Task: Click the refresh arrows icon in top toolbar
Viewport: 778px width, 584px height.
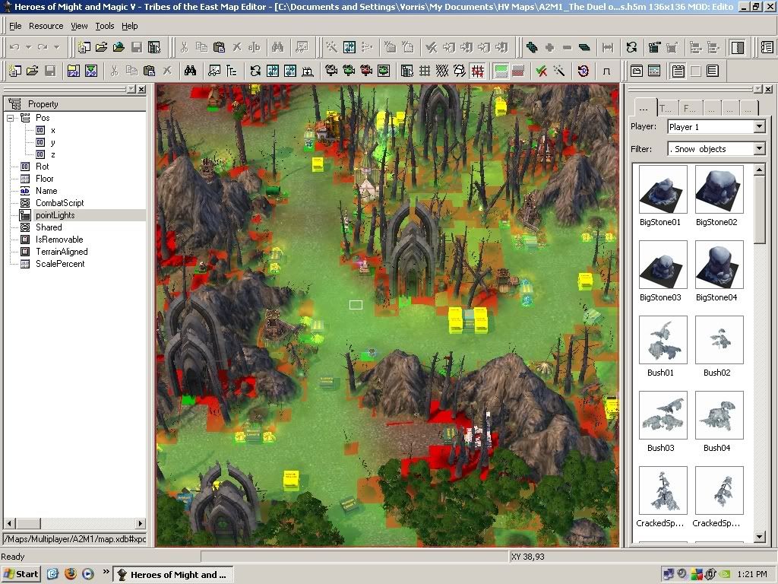Action: pyautogui.click(x=631, y=47)
